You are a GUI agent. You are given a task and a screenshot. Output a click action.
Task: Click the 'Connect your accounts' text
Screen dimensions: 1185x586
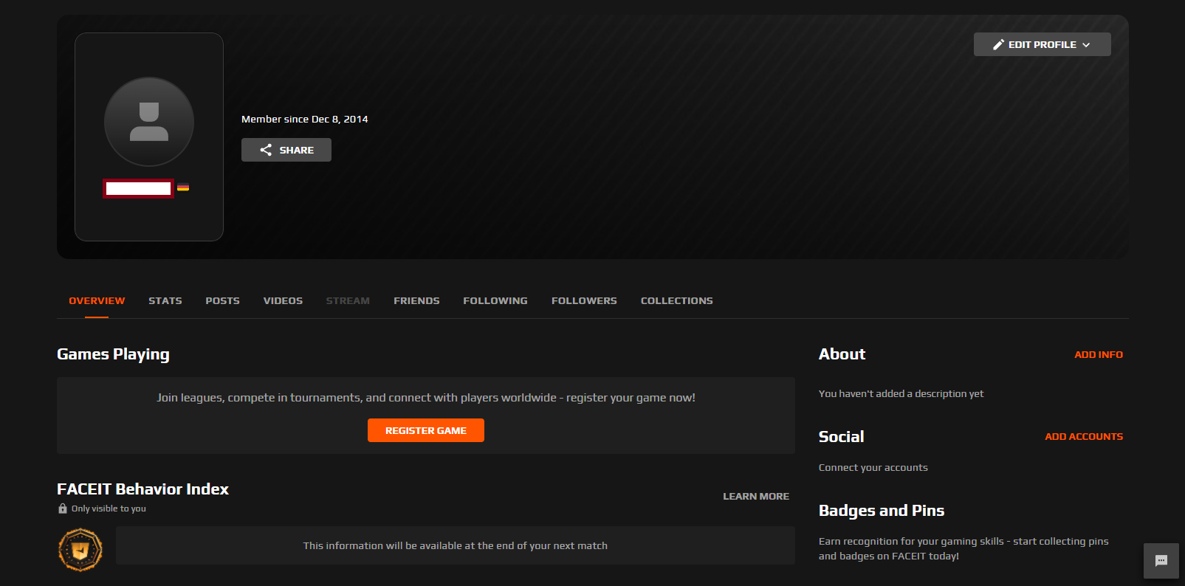[873, 468]
